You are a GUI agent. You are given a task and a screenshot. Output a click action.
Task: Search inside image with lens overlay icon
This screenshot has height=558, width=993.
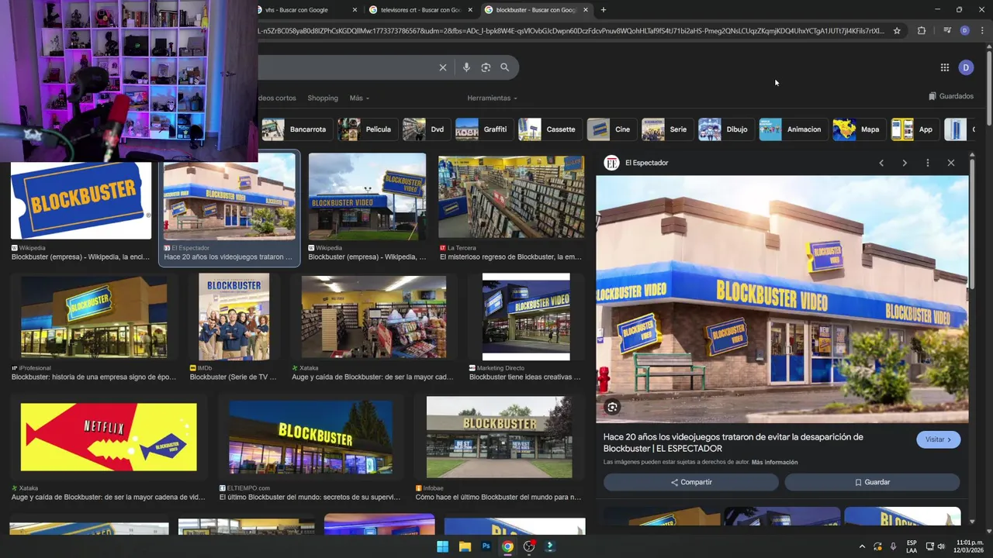[x=613, y=407]
